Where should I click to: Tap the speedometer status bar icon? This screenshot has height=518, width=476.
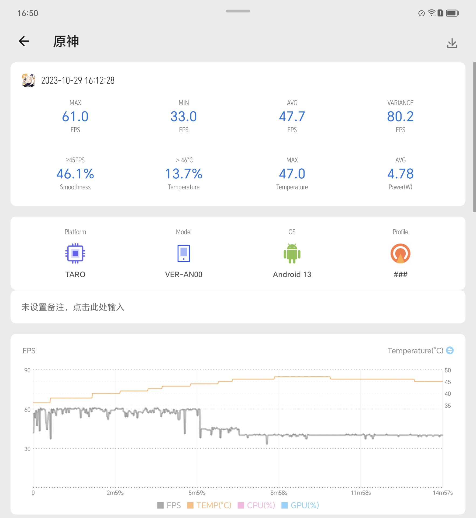[x=422, y=13]
